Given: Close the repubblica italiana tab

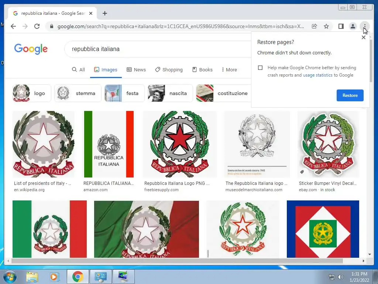Looking at the screenshot, I should pos(91,13).
